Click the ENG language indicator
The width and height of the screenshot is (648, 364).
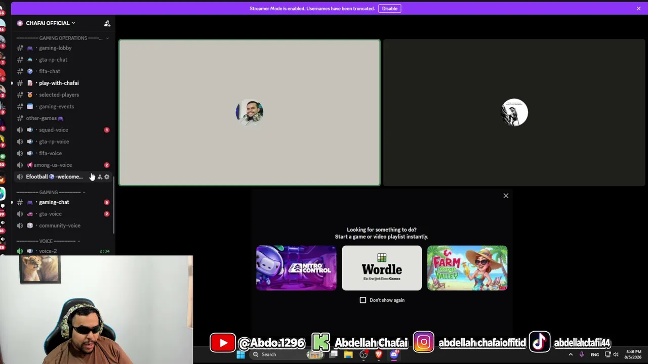pos(595,354)
